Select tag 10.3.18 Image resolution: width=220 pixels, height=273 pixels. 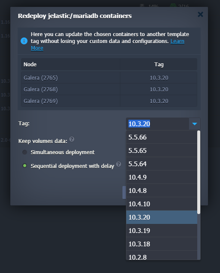click(x=162, y=244)
